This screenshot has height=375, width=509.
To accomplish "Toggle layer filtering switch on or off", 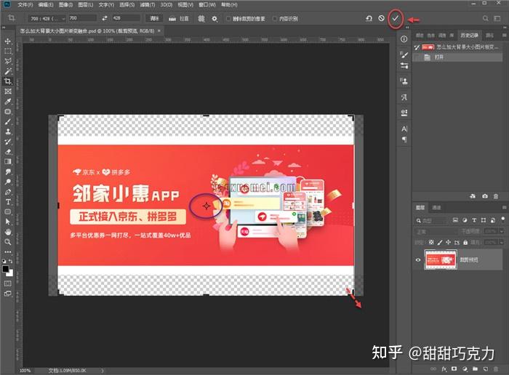I will click(x=503, y=219).
